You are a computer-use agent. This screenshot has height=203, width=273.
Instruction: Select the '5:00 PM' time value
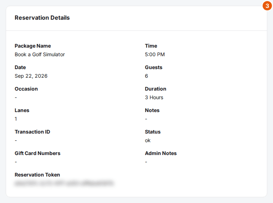155,54
